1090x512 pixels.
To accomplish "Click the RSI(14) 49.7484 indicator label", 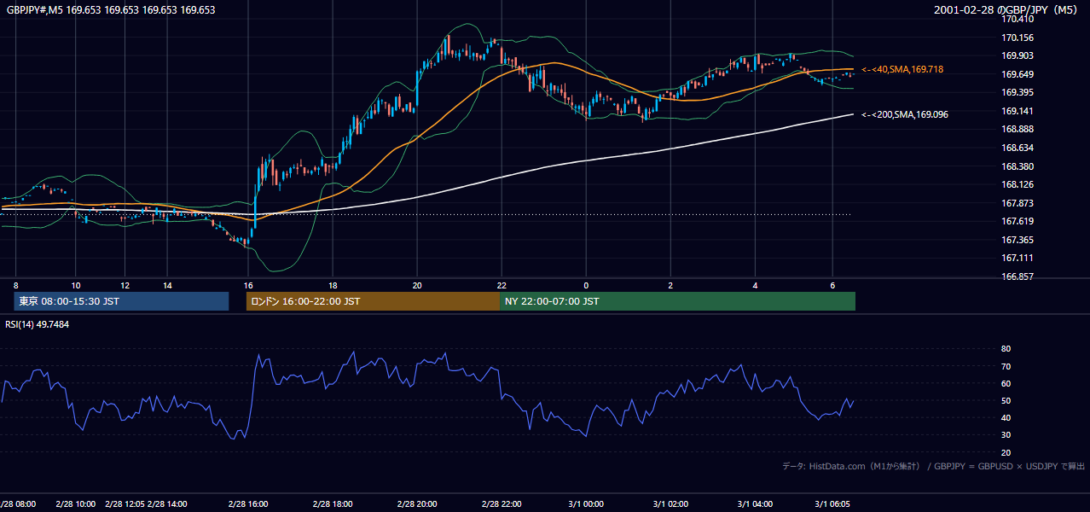I will tap(38, 324).
